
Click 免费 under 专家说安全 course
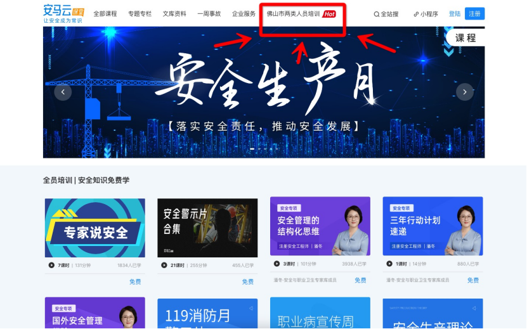click(135, 281)
